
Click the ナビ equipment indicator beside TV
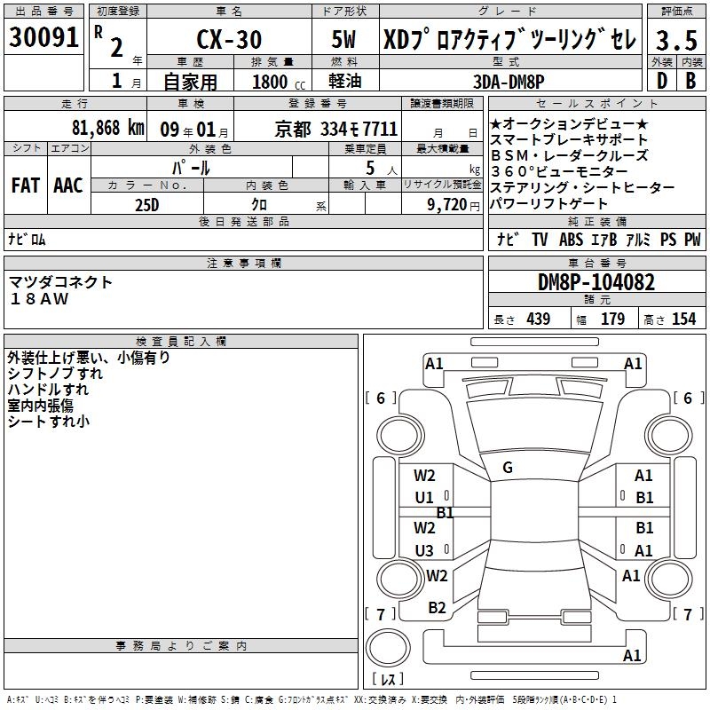tap(508, 240)
